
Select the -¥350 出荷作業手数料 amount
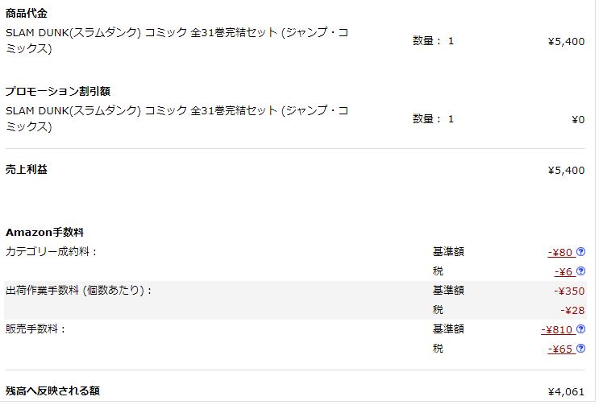pos(569,291)
